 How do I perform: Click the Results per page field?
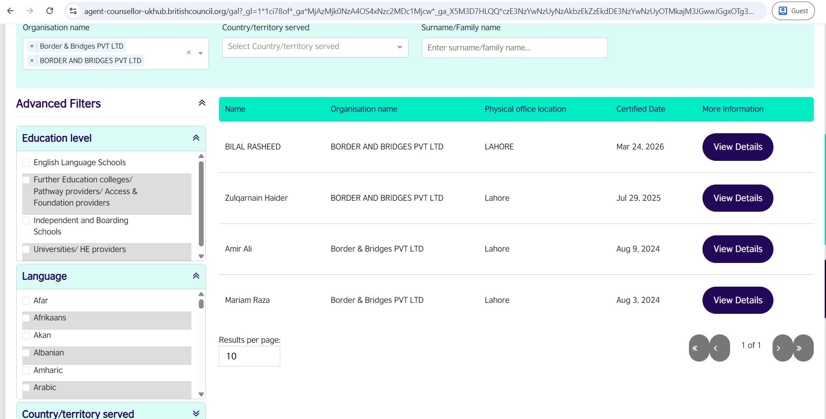click(x=250, y=356)
